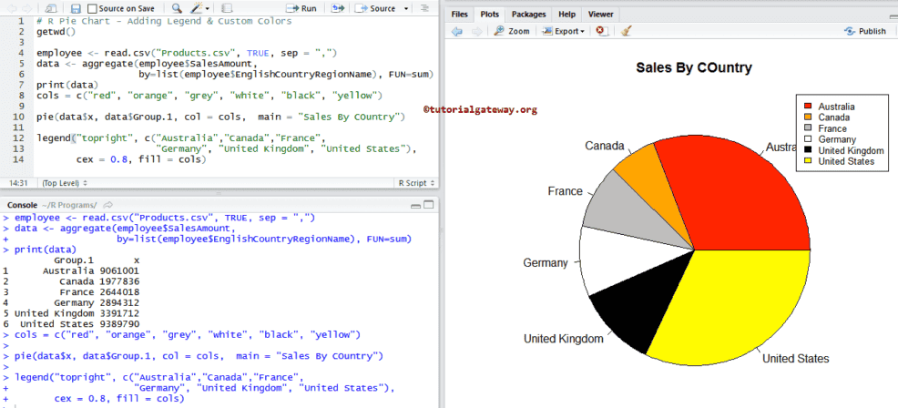
Task: Open console working directory arrow icon
Action: pyautogui.click(x=108, y=206)
